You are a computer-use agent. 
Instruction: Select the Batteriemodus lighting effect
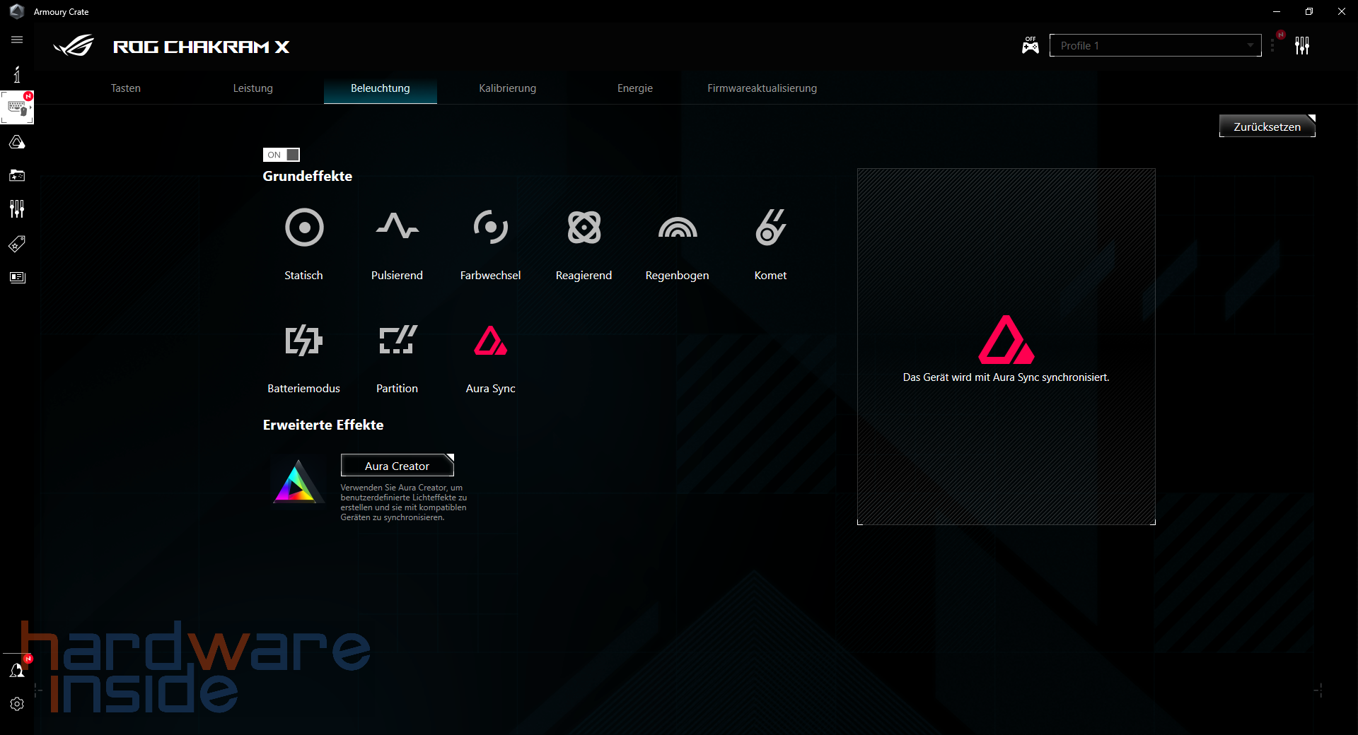tap(303, 357)
